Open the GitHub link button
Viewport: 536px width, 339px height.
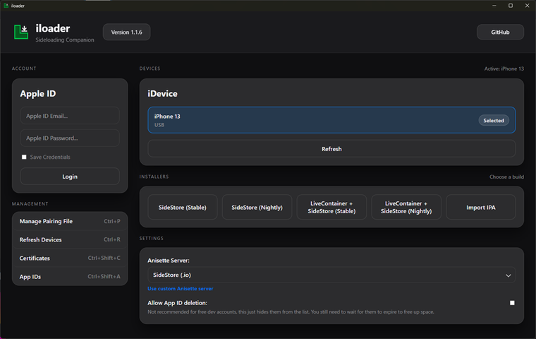click(500, 32)
